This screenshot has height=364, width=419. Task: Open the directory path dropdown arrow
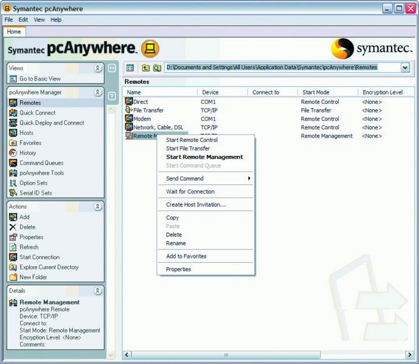405,67
